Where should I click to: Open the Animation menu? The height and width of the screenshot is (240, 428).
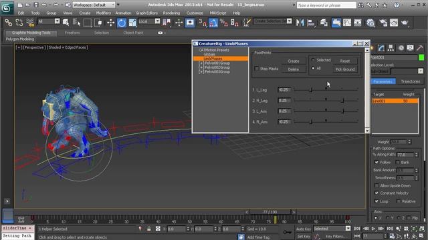123,13
